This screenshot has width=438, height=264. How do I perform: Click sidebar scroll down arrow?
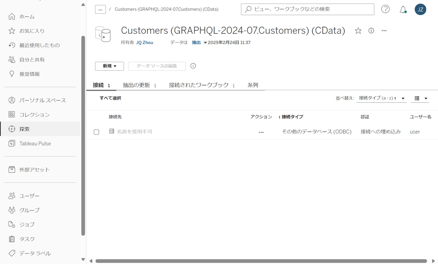click(83, 260)
